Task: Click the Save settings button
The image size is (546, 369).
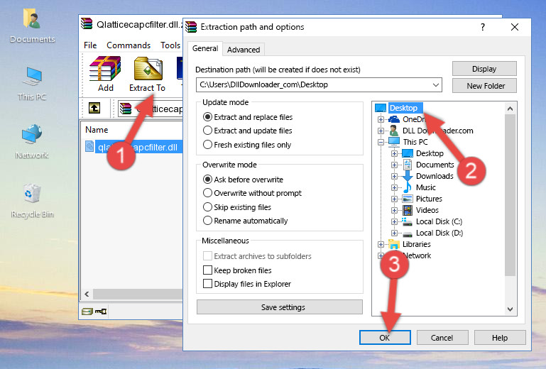Action: click(280, 307)
